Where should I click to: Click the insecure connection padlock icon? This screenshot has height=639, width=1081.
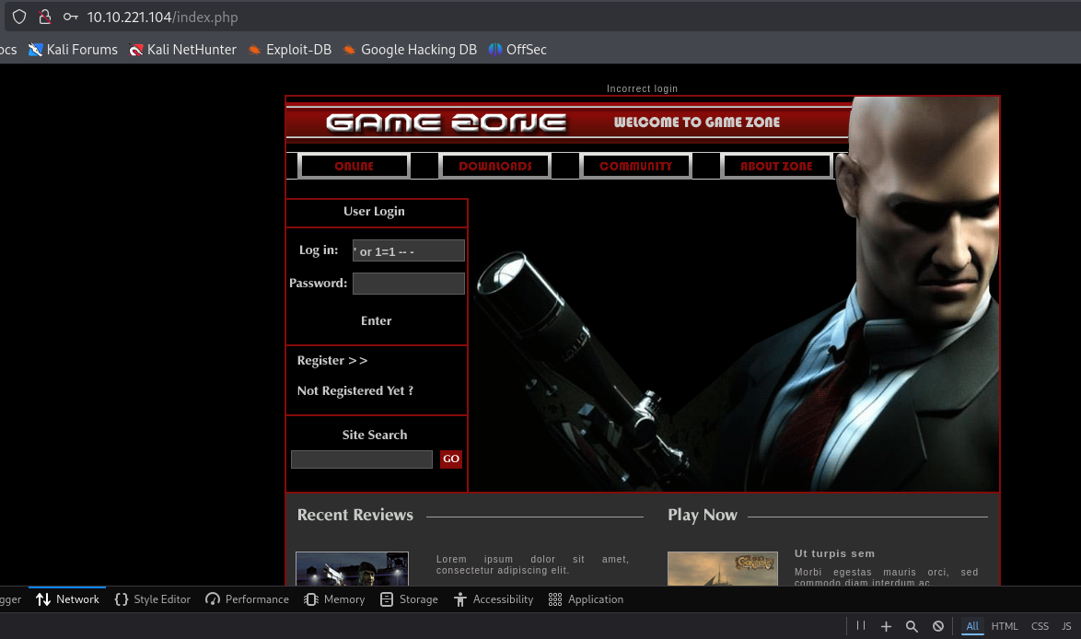(44, 17)
